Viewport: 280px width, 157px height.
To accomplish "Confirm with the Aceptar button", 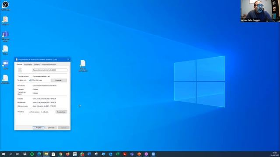I will (38, 128).
